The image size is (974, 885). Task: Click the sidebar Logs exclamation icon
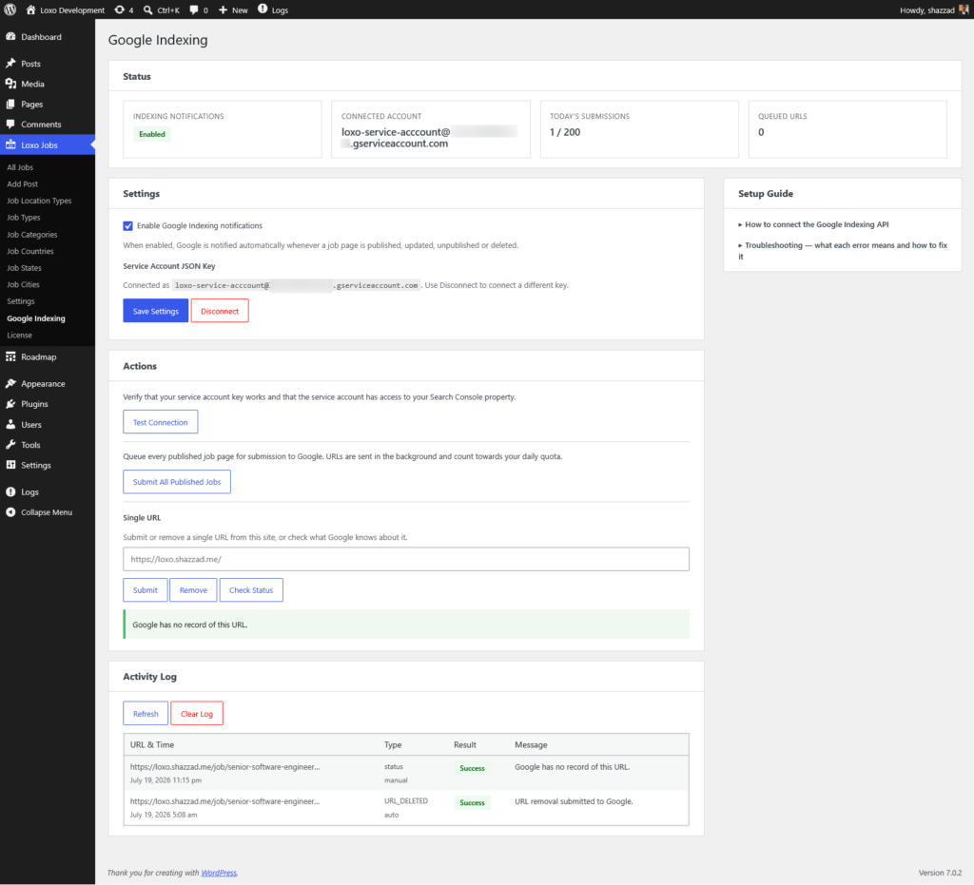click(x=10, y=491)
